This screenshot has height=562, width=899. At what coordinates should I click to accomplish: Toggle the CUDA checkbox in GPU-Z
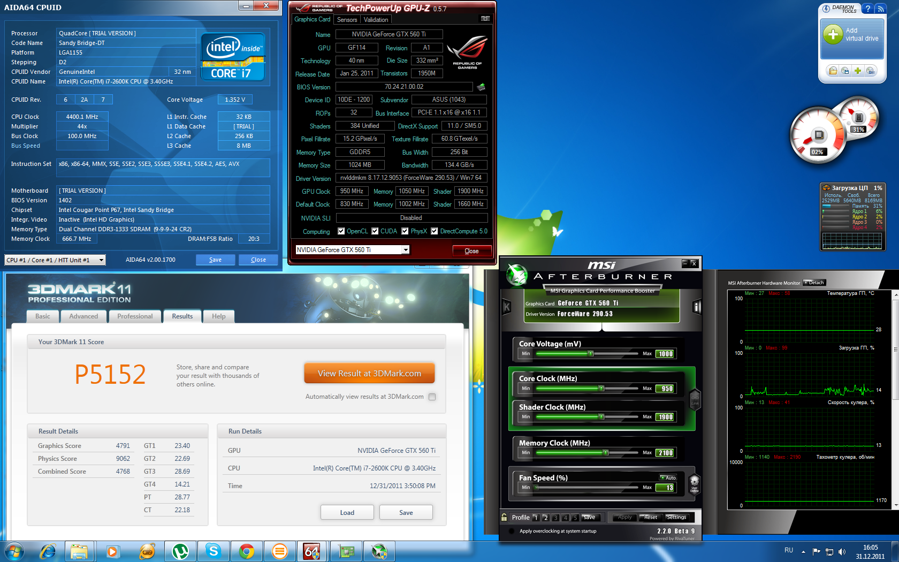(375, 231)
